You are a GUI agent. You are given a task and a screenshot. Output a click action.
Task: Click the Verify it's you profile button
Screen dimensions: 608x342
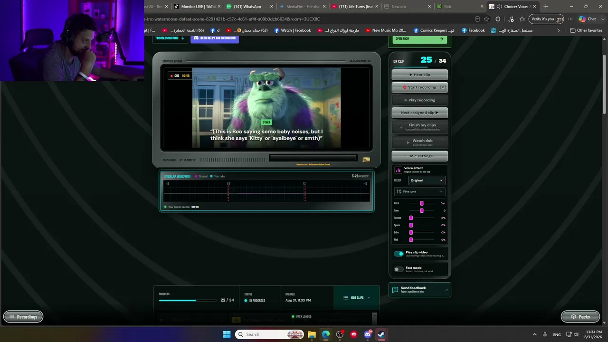[x=546, y=19]
